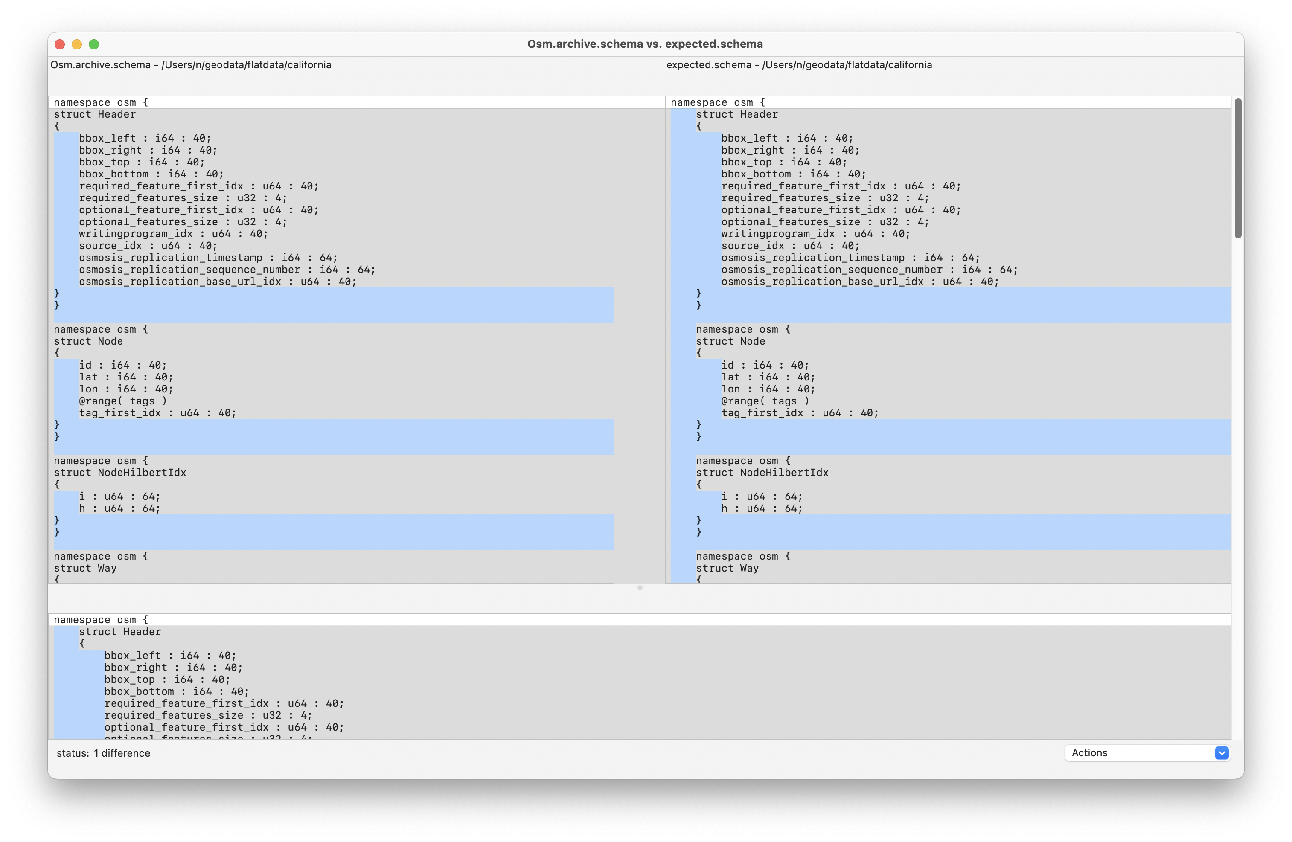Select the Osm.archive.schema file path label
Image resolution: width=1292 pixels, height=842 pixels.
[191, 64]
